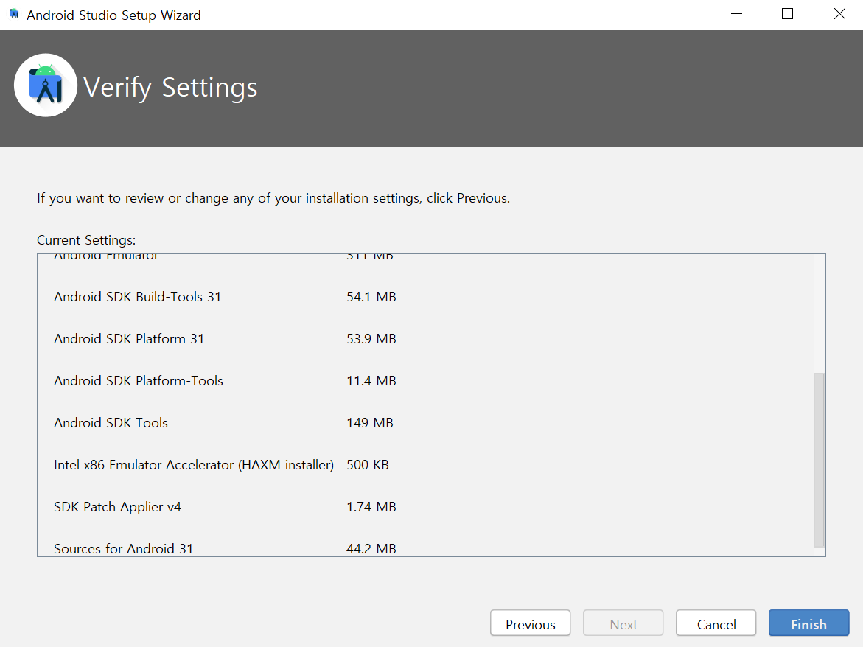The image size is (863, 647).
Task: Select the Sources for Android 31 row
Action: click(x=225, y=548)
